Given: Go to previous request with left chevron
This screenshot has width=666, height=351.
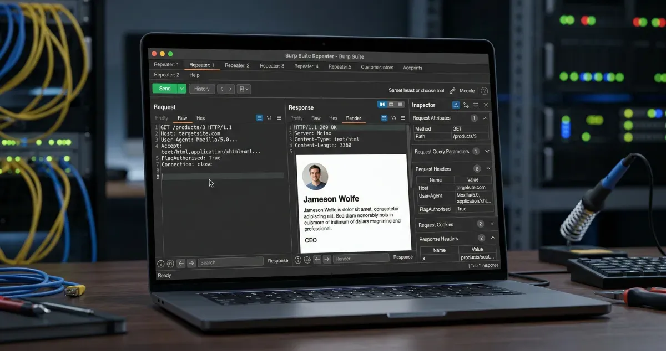Looking at the screenshot, I should coord(221,89).
